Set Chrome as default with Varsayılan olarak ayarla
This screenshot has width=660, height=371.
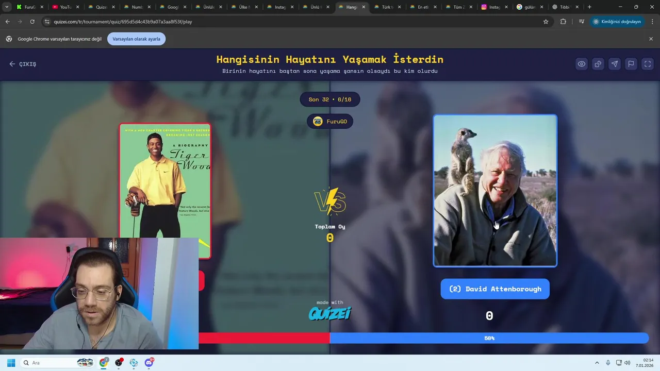(x=136, y=39)
